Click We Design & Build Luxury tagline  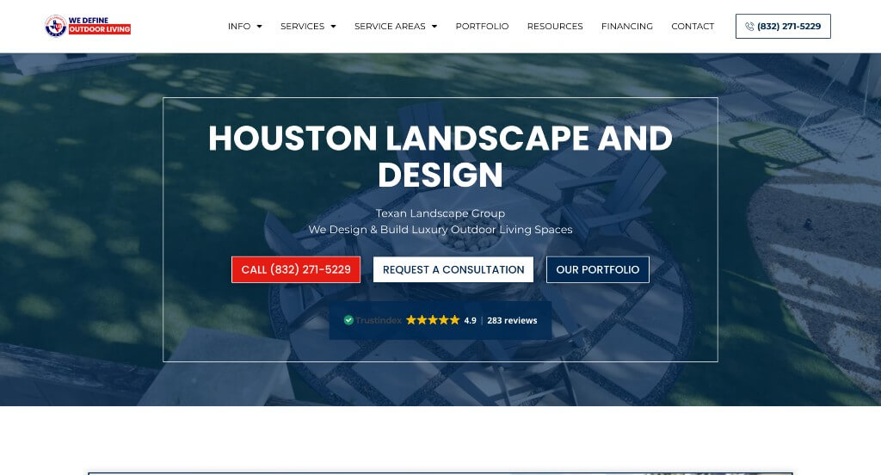pos(440,230)
